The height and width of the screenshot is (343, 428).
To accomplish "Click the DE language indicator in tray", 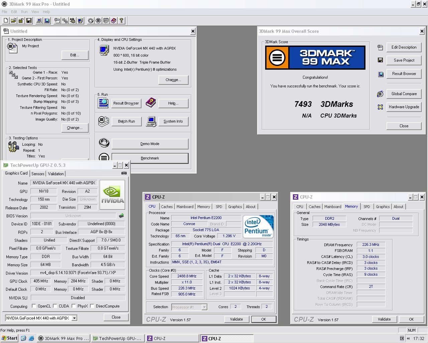I will 402,338.
